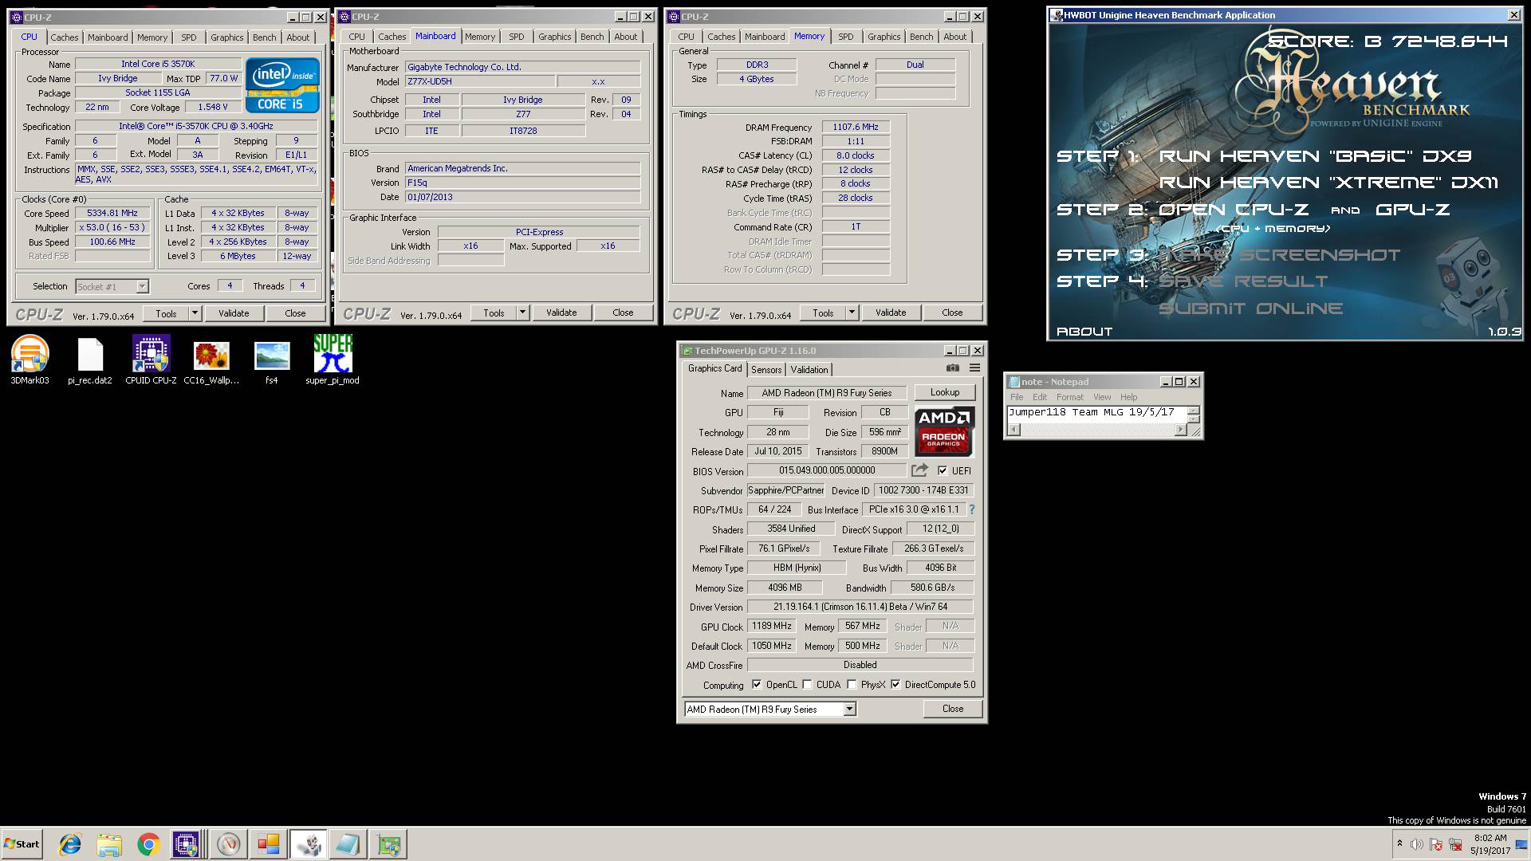Click the network tray icon
1531x861 pixels.
[1455, 844]
